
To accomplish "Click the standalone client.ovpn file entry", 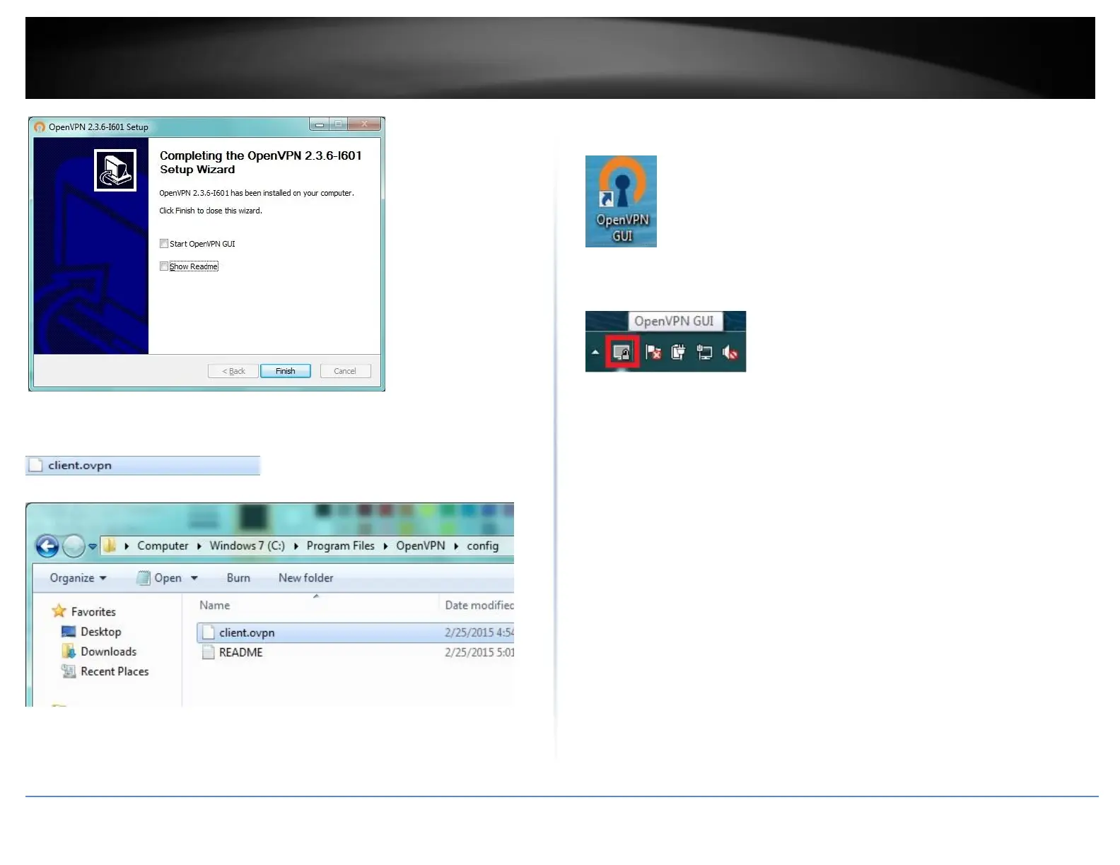I will pyautogui.click(x=143, y=465).
